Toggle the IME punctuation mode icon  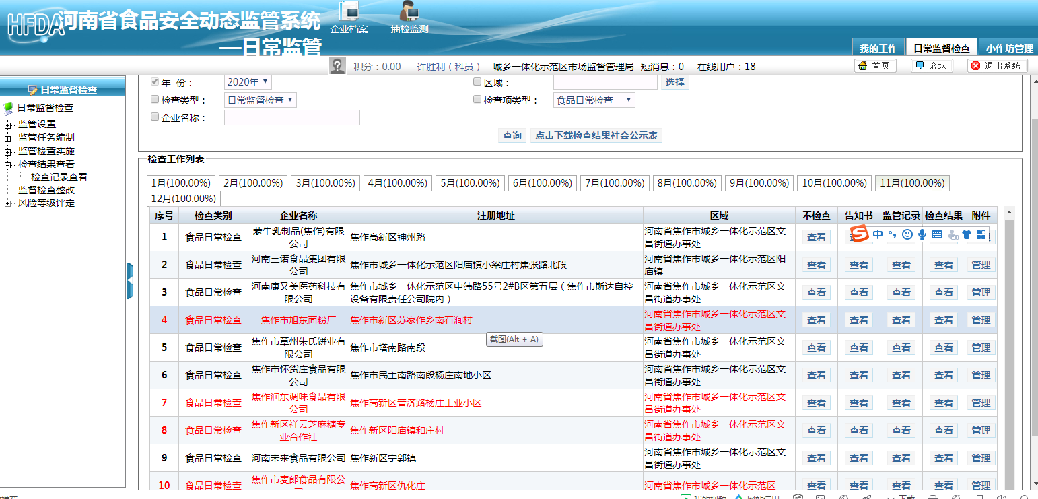click(x=893, y=234)
